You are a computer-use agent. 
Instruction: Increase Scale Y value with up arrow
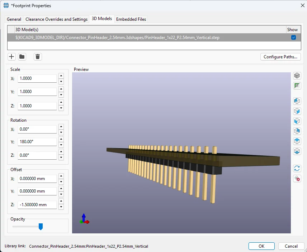61,89
